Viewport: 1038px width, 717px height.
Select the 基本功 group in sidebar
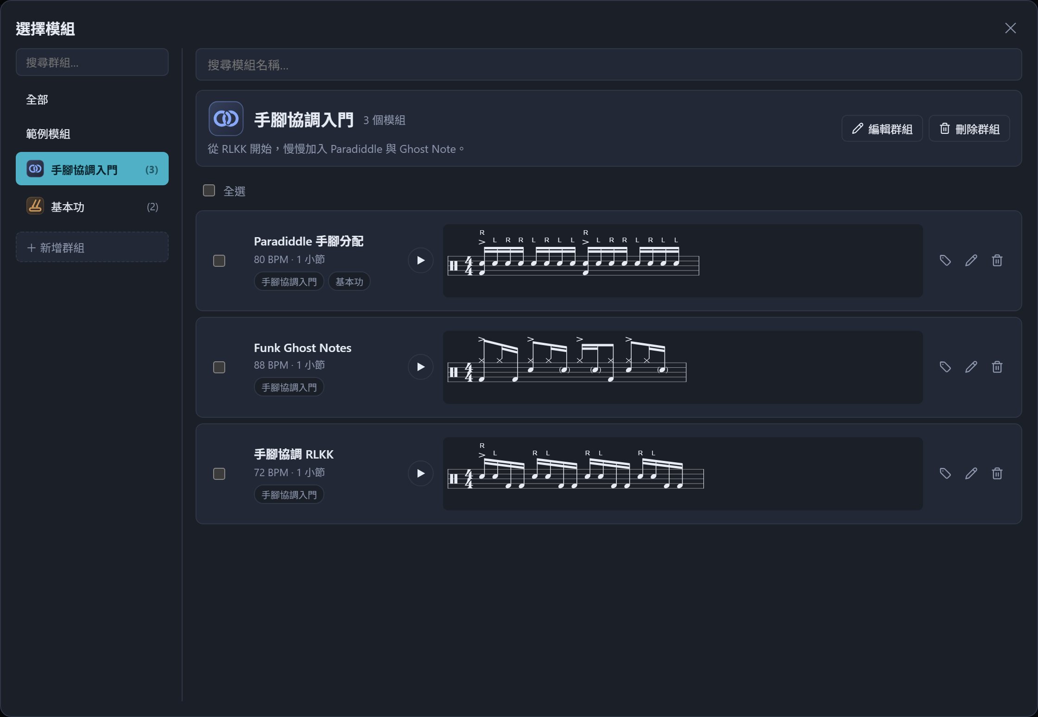click(92, 206)
